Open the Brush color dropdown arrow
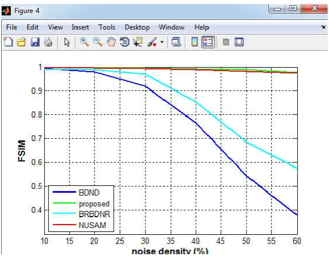Viewport: 329px width, 257px height. pyautogui.click(x=162, y=42)
